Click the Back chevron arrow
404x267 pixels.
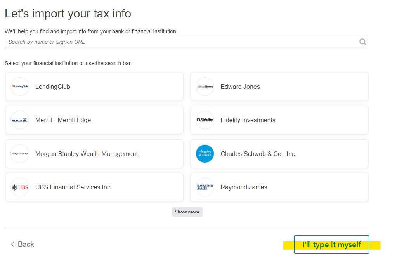click(12, 244)
